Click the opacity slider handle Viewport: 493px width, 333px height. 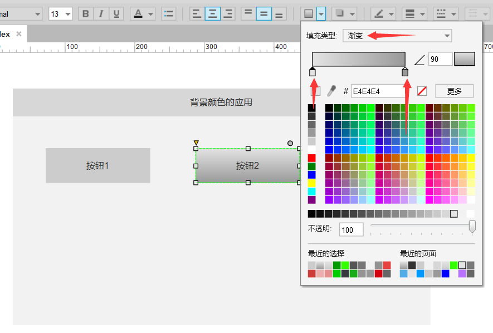pos(472,227)
